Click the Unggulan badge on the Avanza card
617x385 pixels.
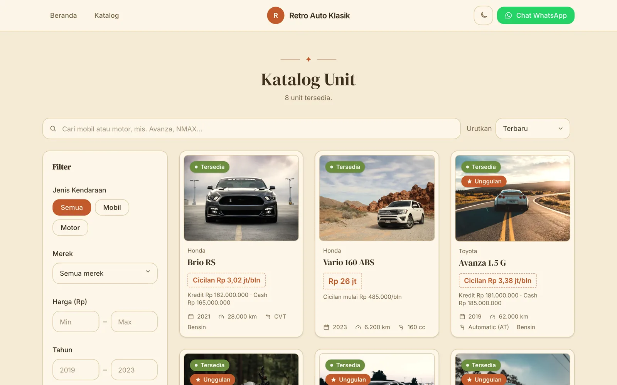point(484,181)
